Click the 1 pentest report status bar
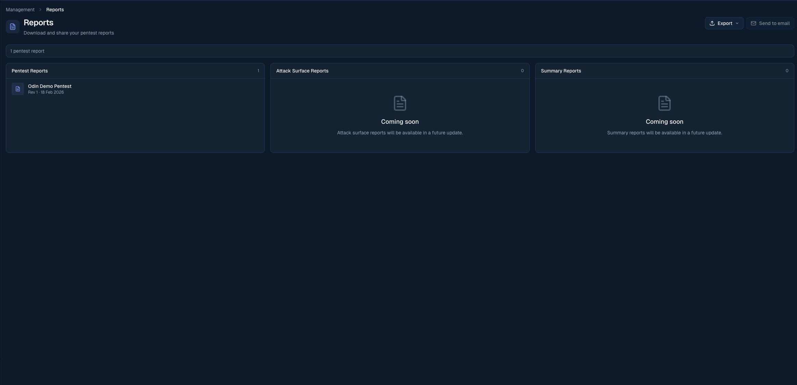The width and height of the screenshot is (797, 385). click(27, 51)
